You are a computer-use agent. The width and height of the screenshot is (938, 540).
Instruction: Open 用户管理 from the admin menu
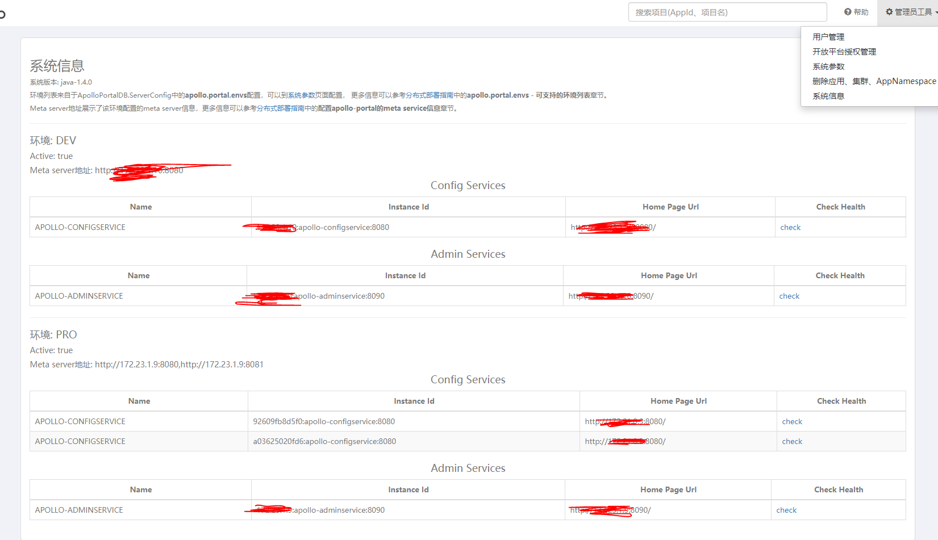[x=828, y=37]
